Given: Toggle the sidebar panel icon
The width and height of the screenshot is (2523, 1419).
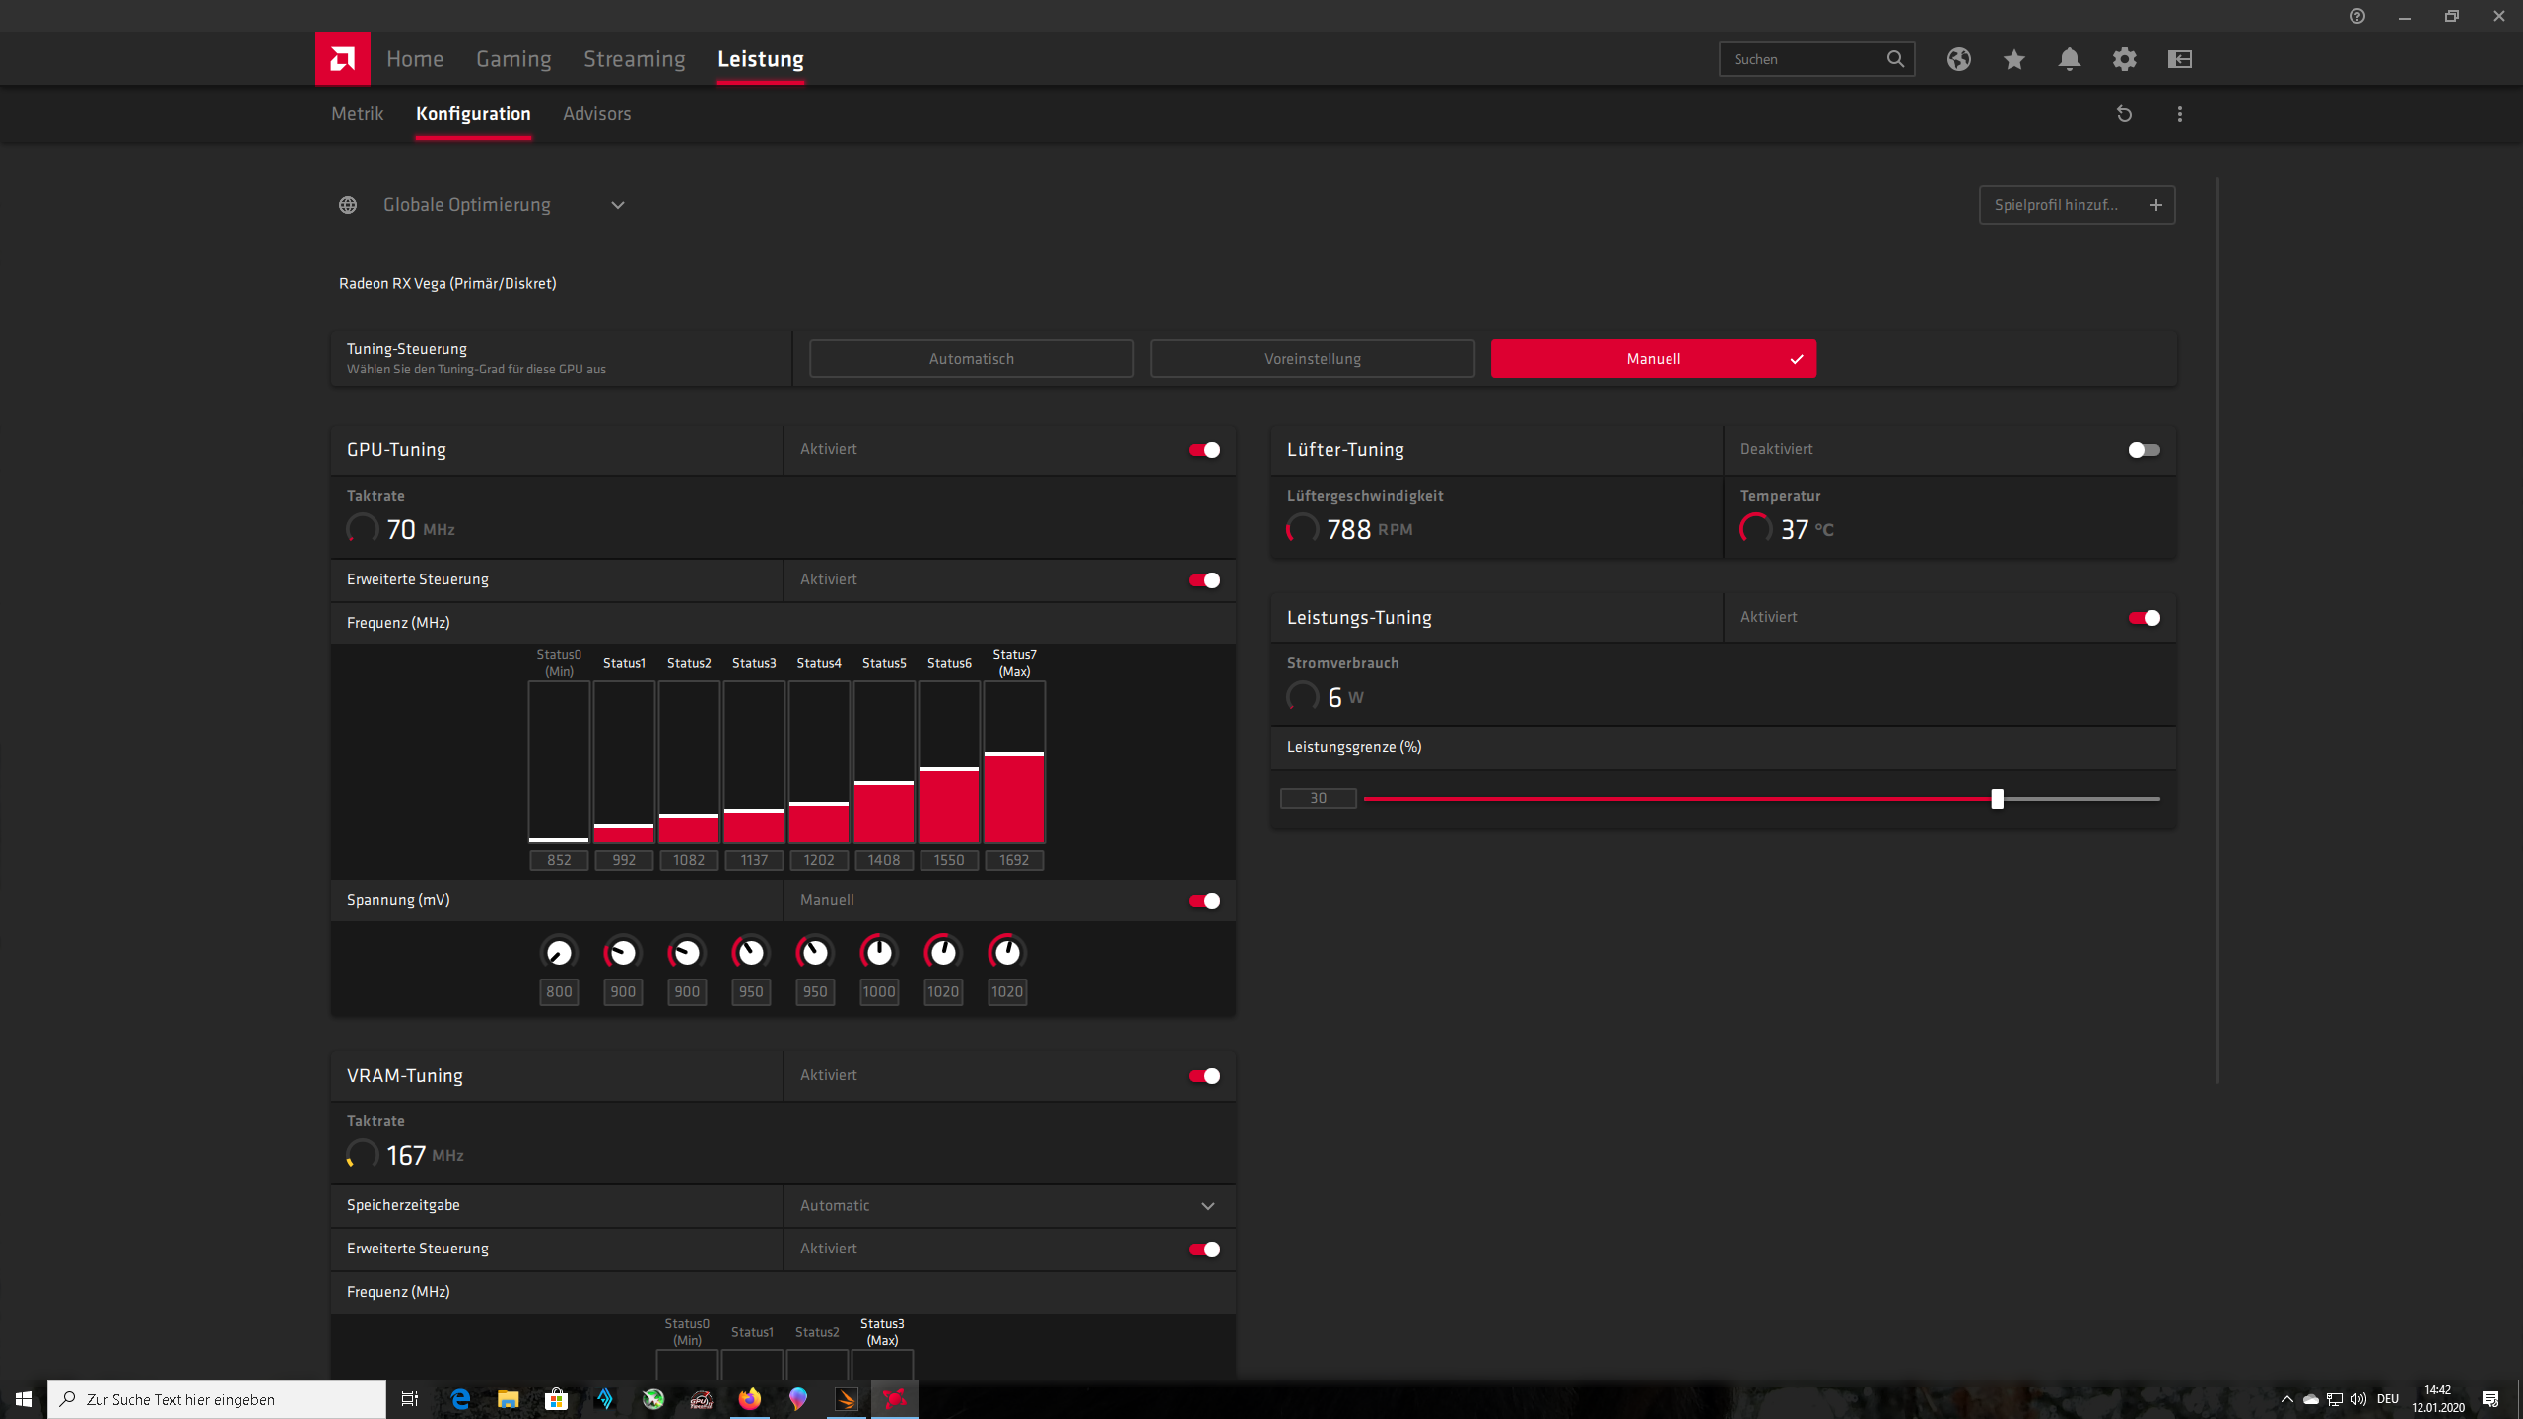Looking at the screenshot, I should point(2179,59).
